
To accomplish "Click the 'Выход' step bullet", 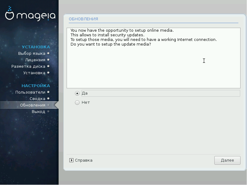I will coord(48,111).
